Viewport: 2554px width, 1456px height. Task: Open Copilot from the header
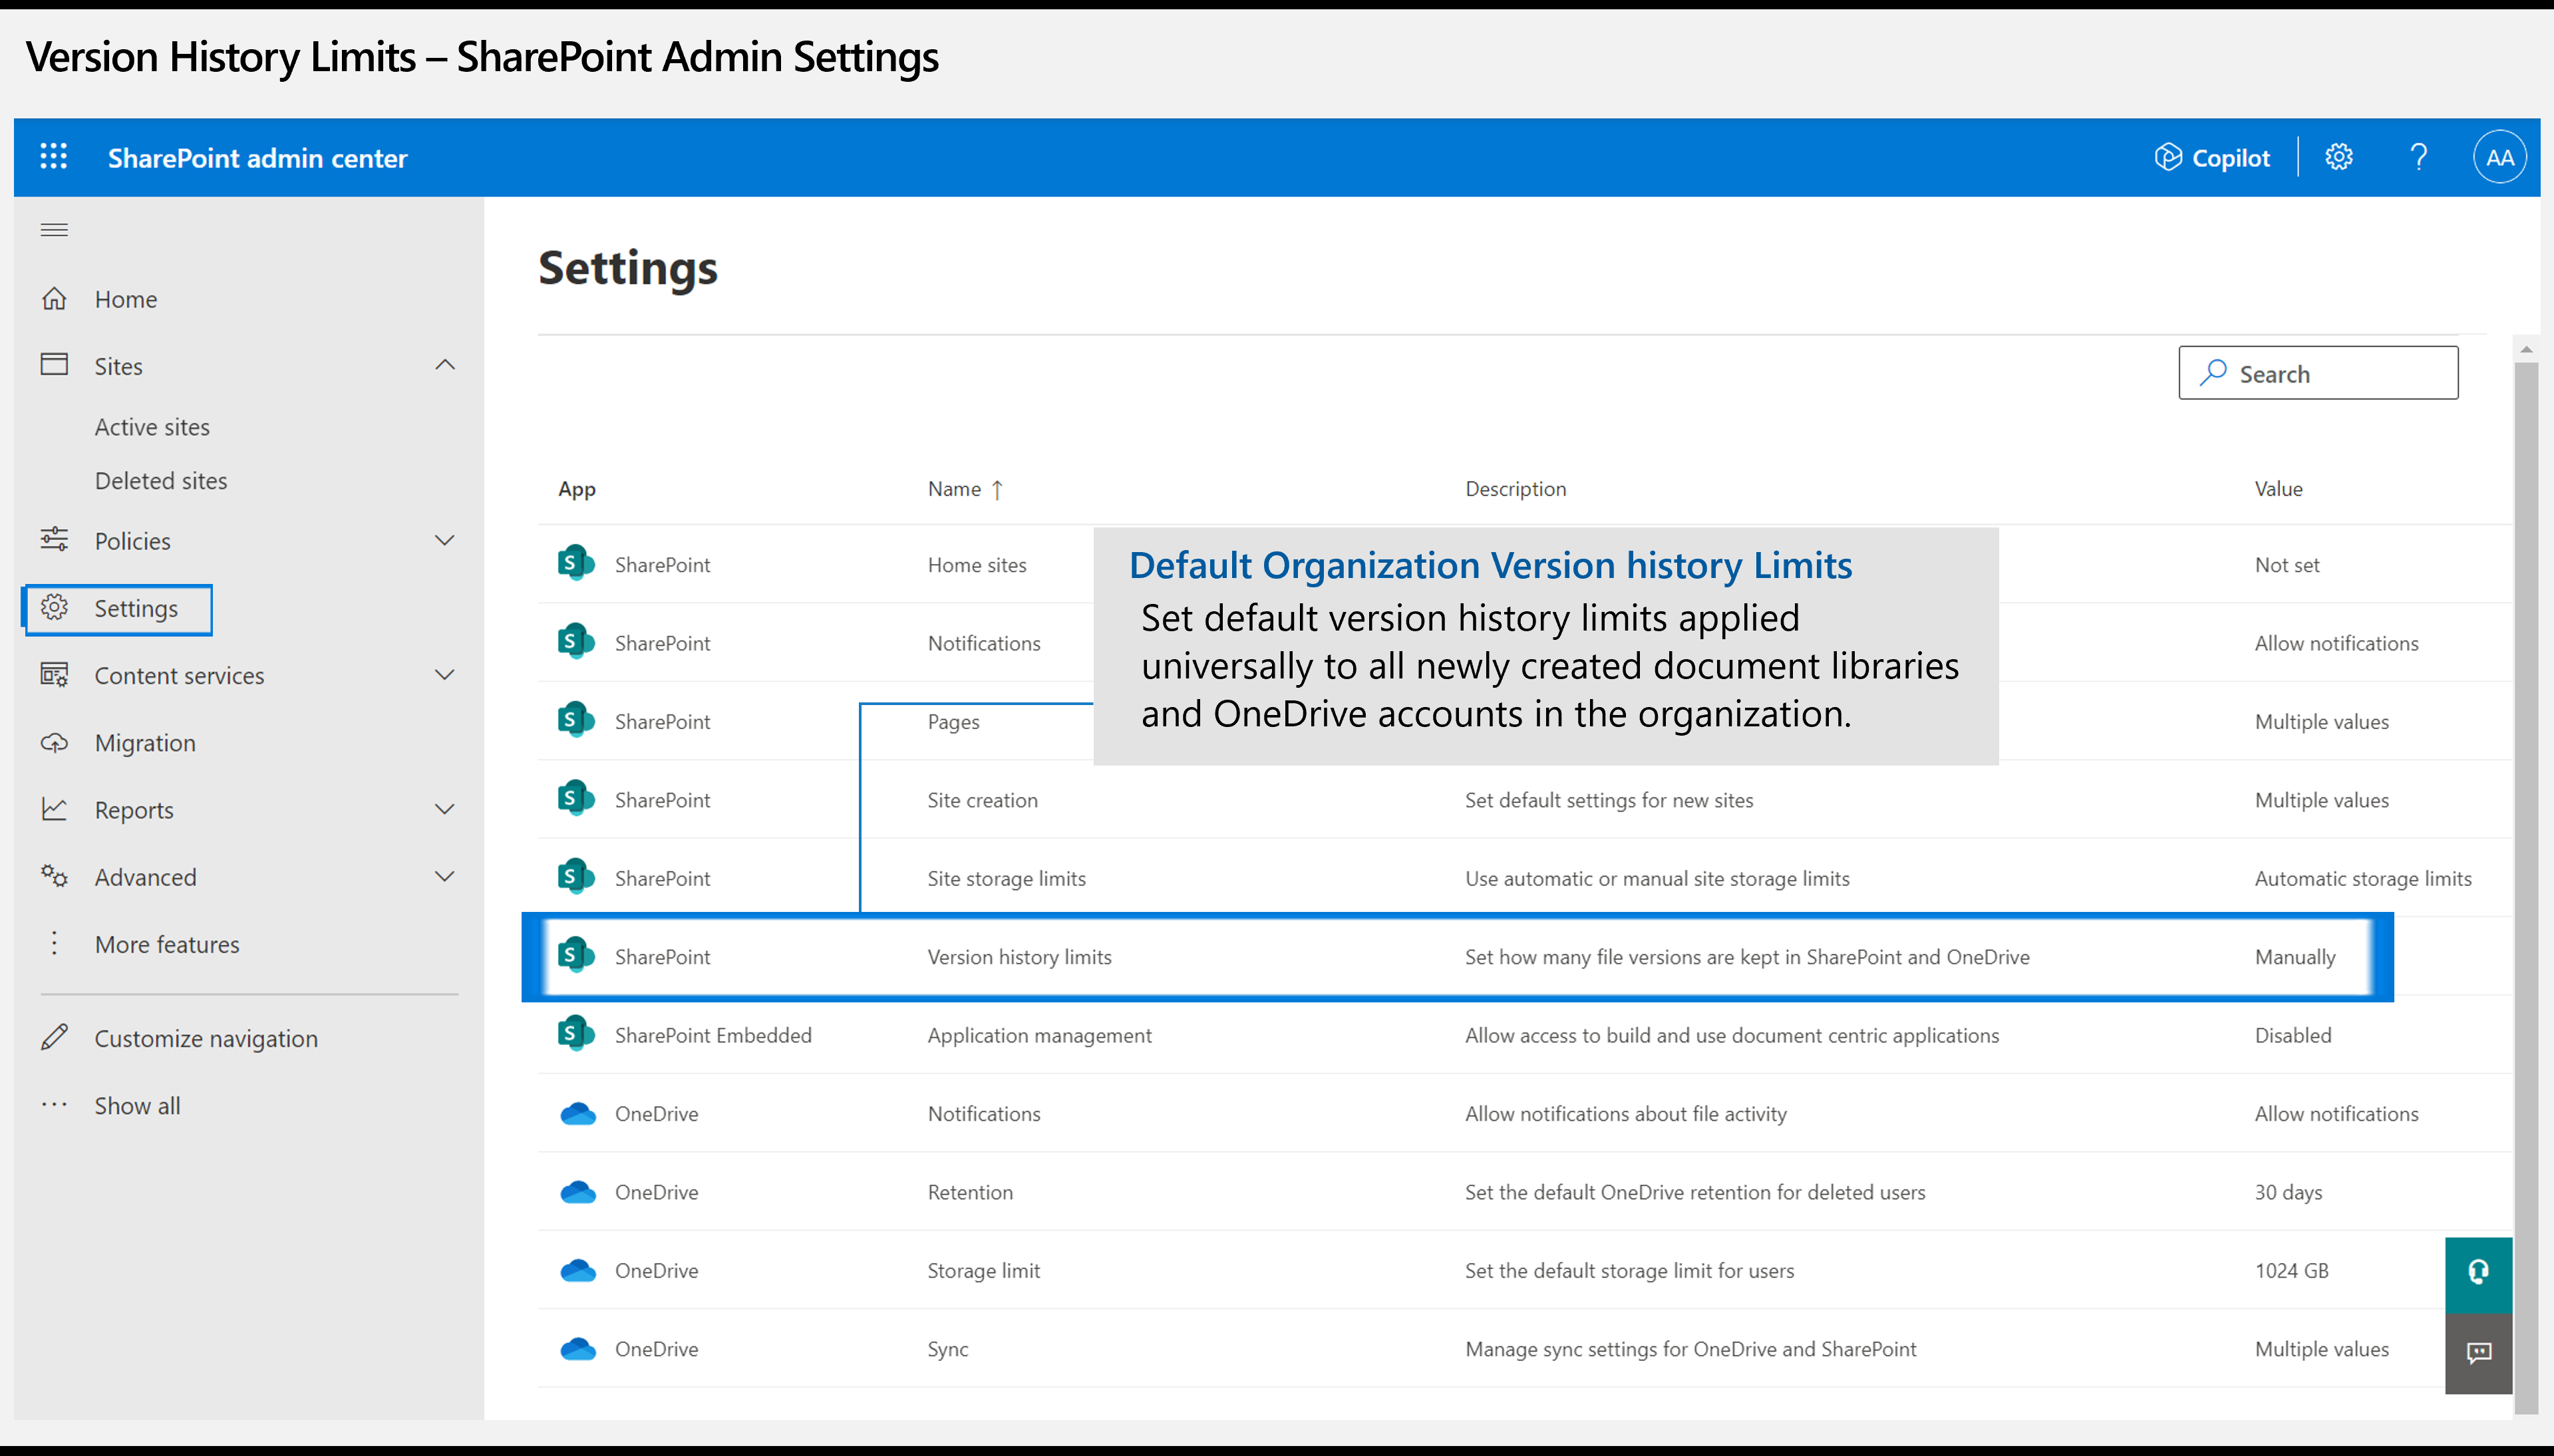[x=2212, y=157]
